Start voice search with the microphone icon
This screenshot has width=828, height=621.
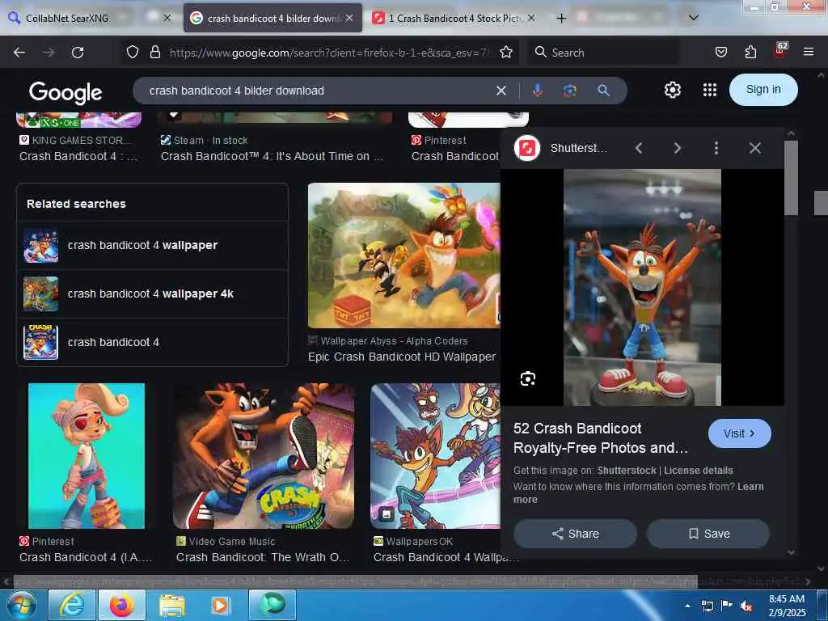point(538,91)
